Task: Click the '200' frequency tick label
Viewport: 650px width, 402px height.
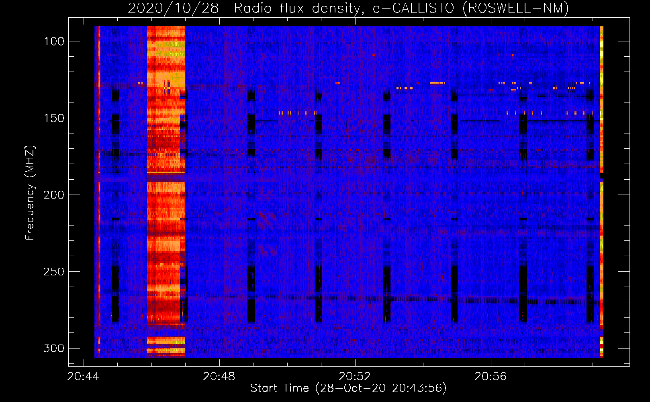Action: tap(54, 195)
